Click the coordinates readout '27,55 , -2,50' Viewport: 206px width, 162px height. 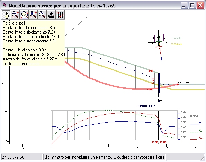[13, 157]
